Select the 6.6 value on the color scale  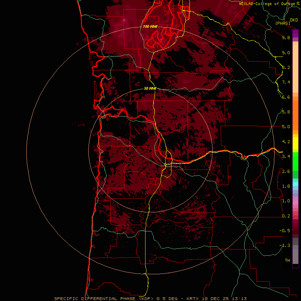(286, 97)
